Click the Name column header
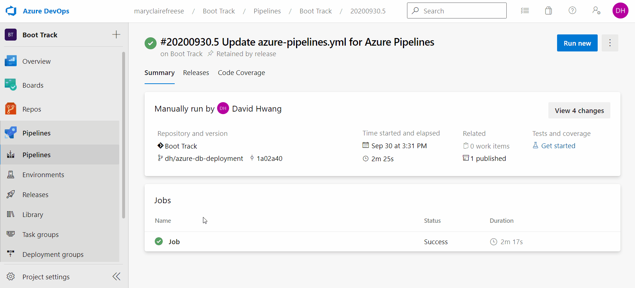Screen dimensions: 635x288 coord(163,221)
